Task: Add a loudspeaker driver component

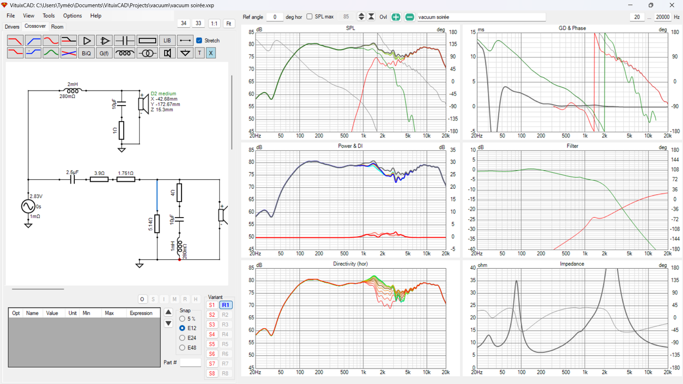Action: [x=167, y=53]
